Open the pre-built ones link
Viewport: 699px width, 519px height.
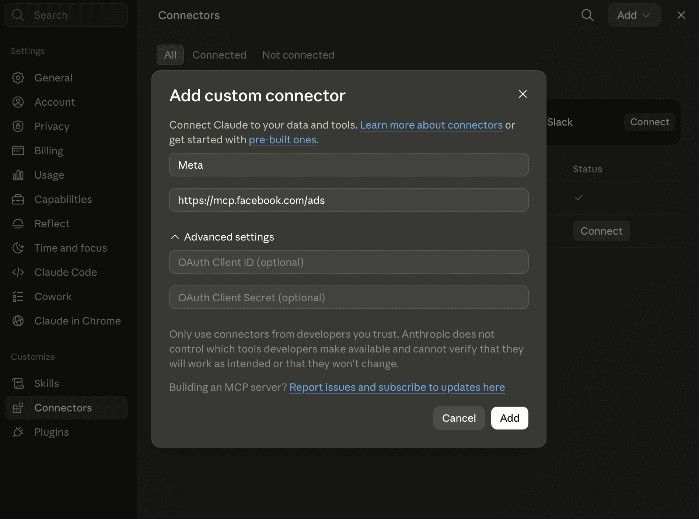click(283, 140)
